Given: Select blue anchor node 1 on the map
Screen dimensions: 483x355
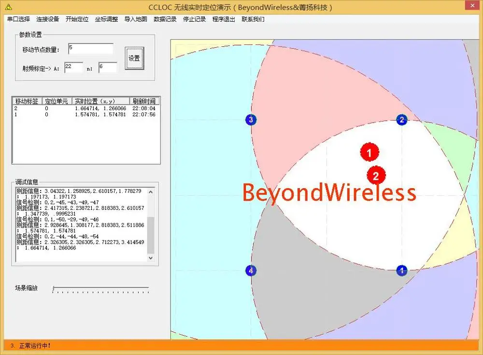Looking at the screenshot, I should point(402,271).
